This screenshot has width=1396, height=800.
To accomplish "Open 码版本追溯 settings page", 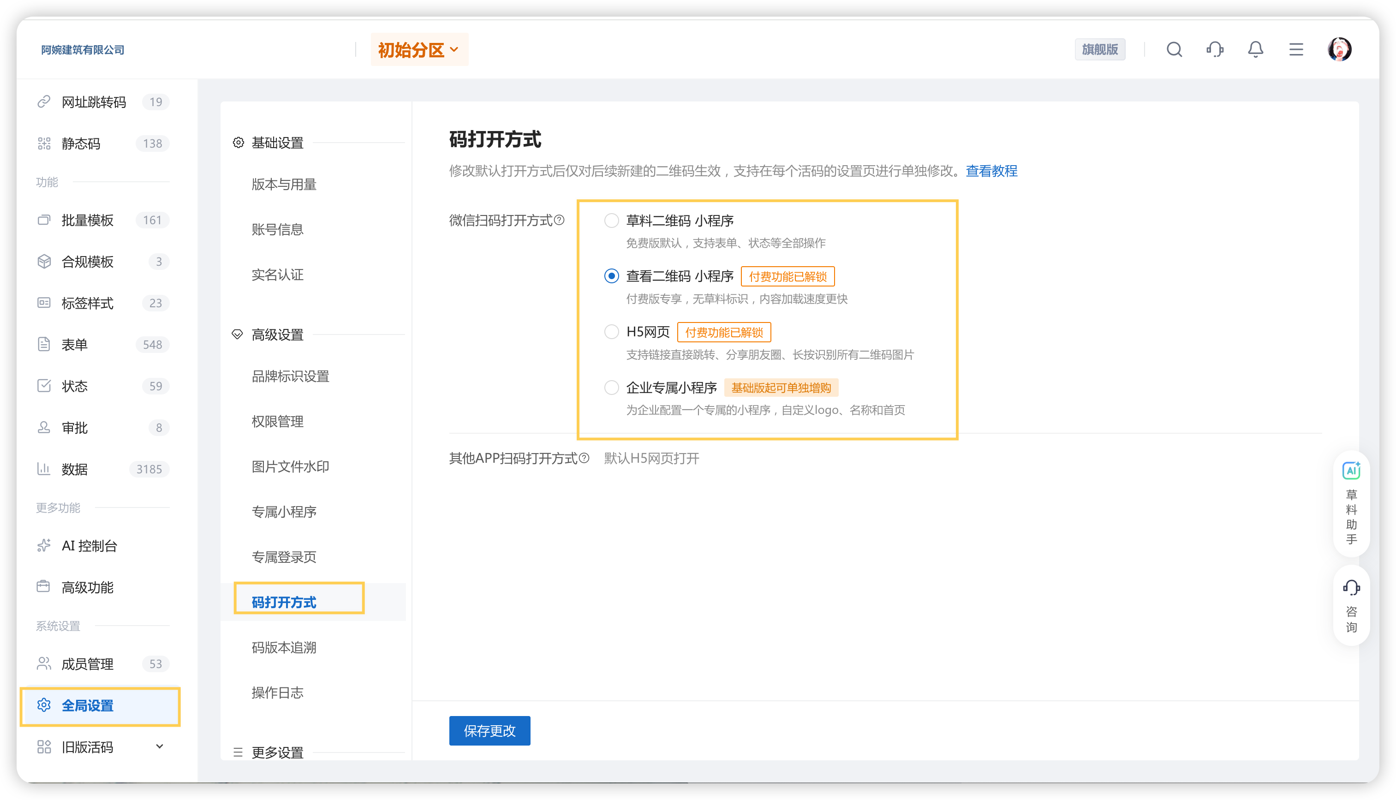I will click(x=284, y=647).
